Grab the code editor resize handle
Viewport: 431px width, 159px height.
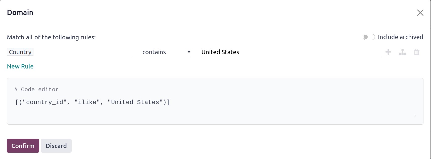[415, 116]
